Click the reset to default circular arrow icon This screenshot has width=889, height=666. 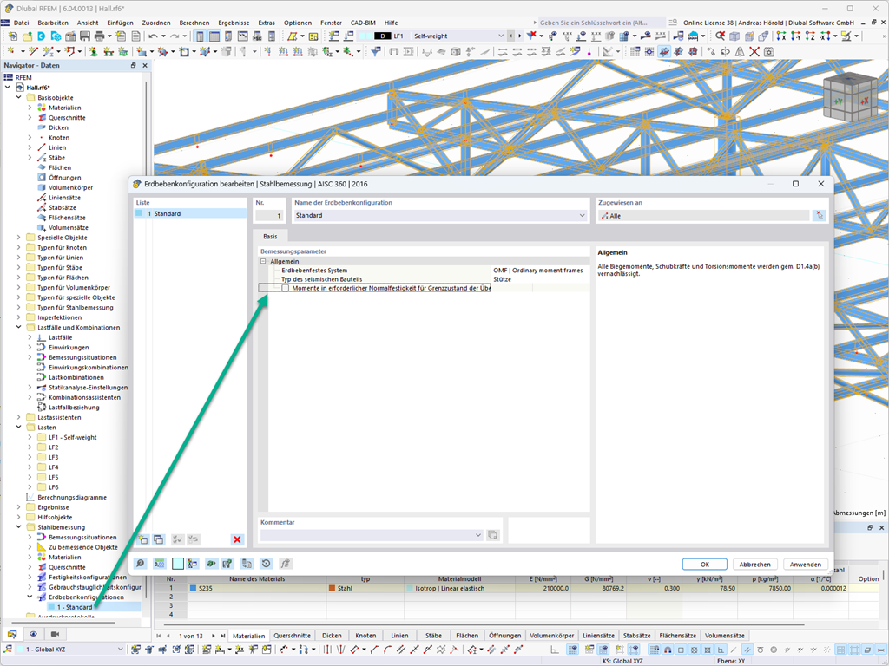coord(266,564)
